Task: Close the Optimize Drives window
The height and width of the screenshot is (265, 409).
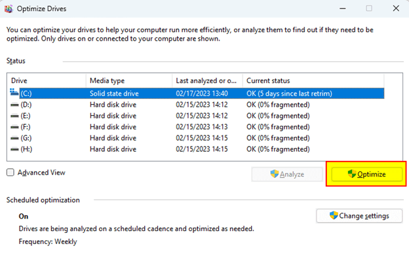Action: click(395, 9)
